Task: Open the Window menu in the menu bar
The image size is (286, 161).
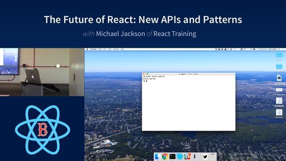Action: (x=116, y=49)
